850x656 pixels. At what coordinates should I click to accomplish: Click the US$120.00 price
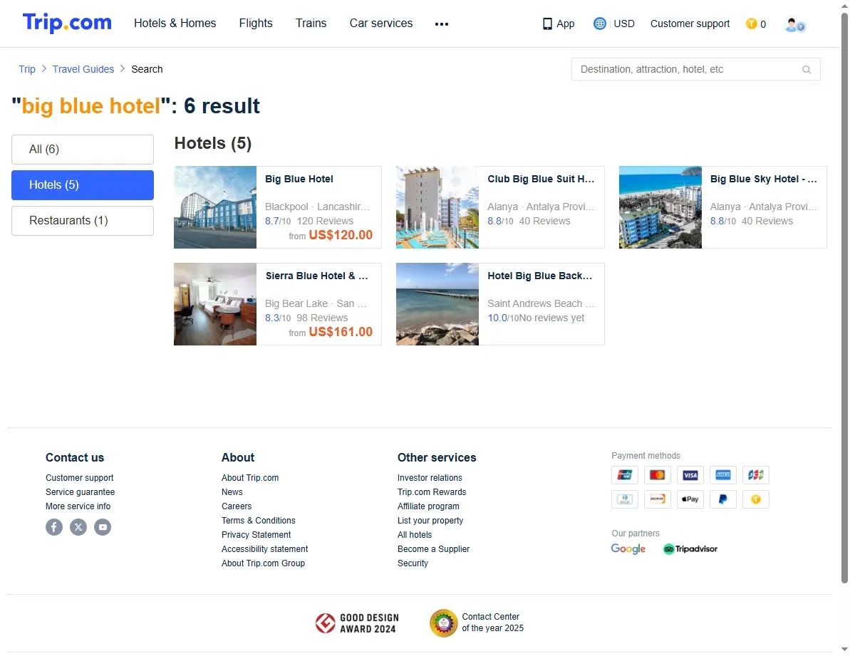pyautogui.click(x=341, y=235)
